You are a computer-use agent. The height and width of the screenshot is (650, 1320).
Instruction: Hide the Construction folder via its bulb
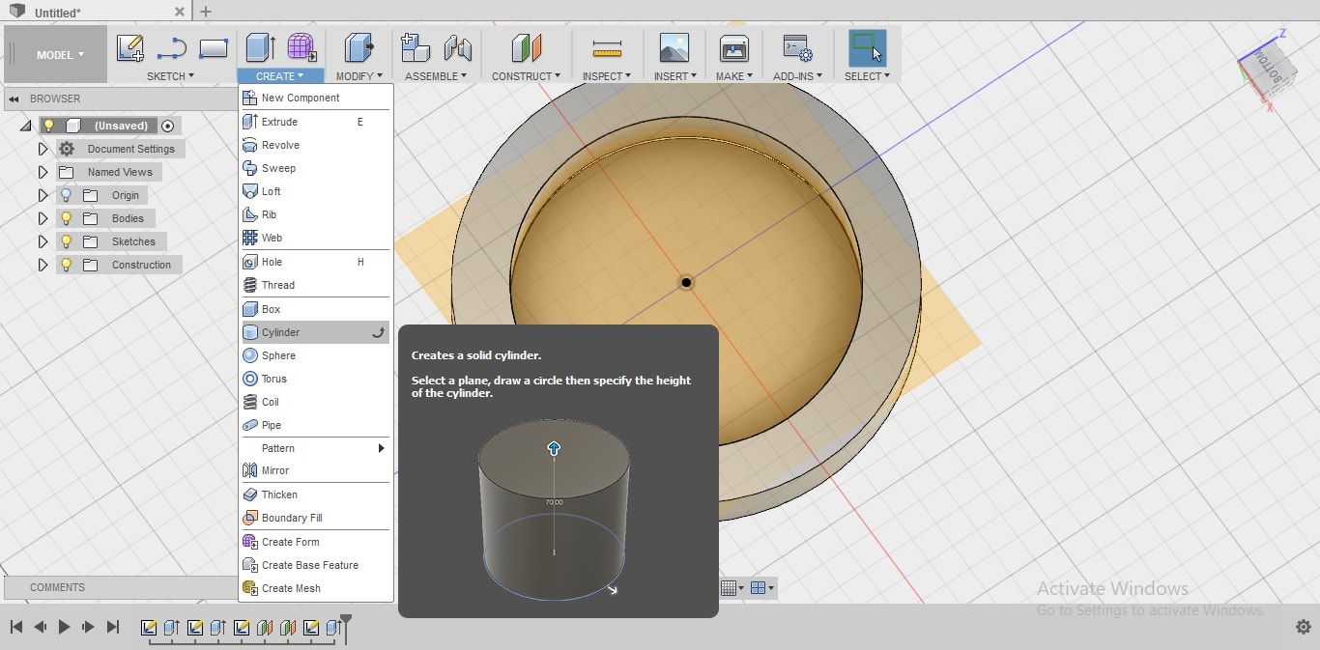tap(67, 265)
